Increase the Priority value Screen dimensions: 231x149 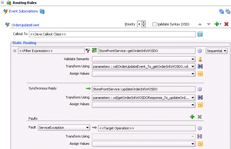[x=143, y=23]
